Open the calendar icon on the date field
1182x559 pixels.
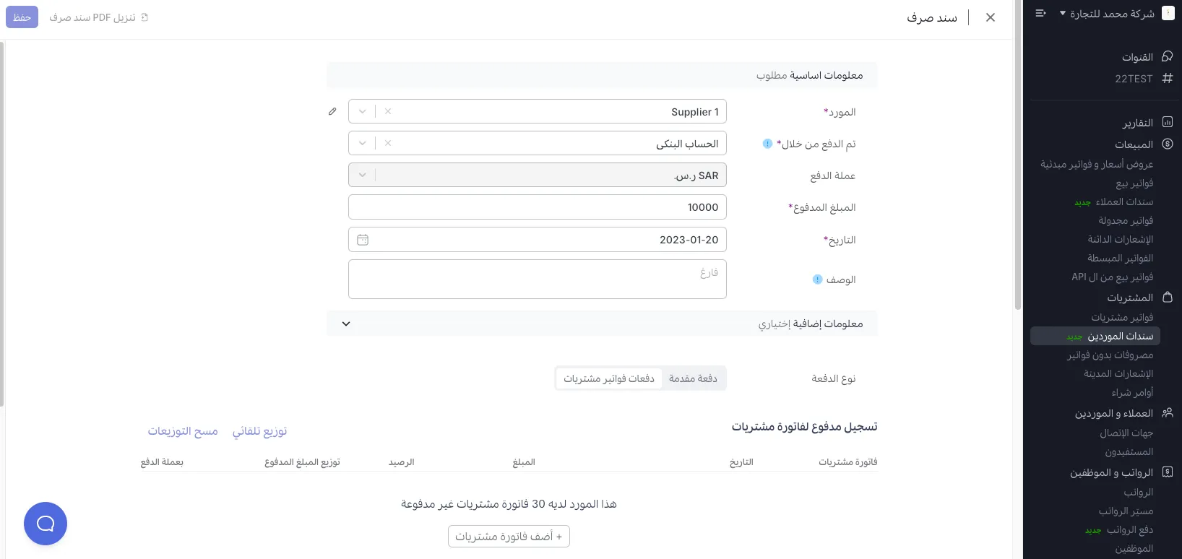coord(363,239)
